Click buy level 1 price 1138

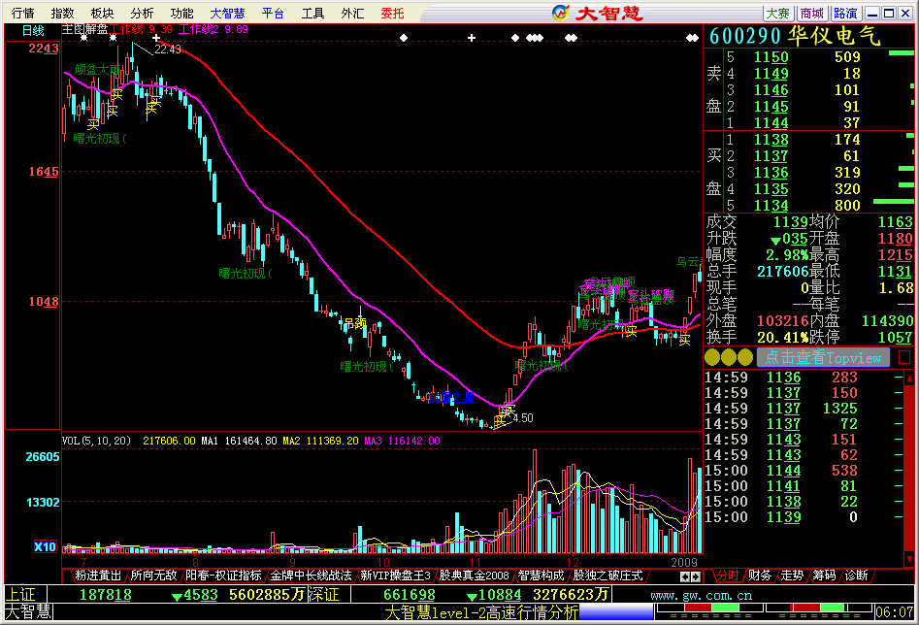[x=771, y=140]
